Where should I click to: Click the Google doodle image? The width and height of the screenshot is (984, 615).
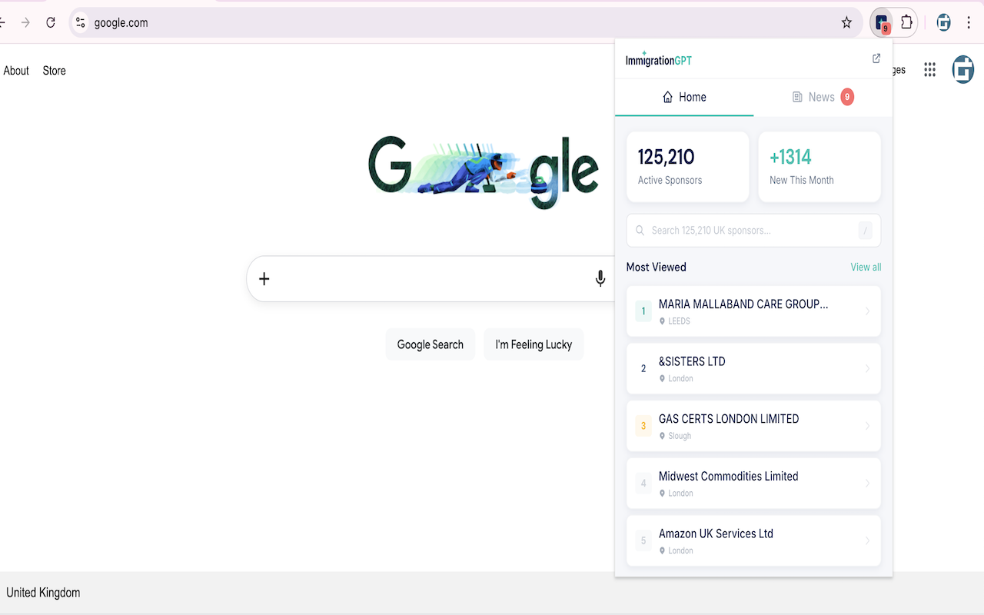[484, 171]
